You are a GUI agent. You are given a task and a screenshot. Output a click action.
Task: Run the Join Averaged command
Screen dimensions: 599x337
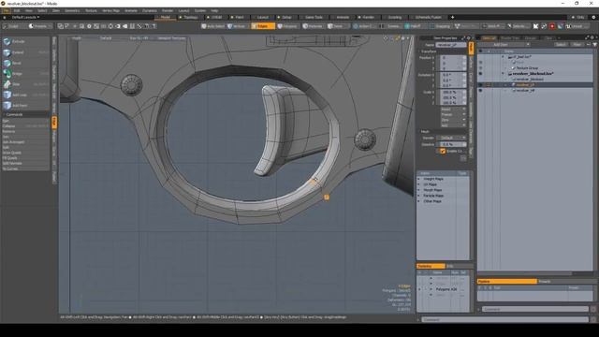tap(25, 142)
